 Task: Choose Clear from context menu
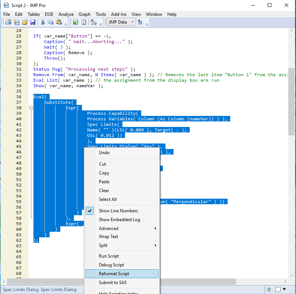point(122,191)
